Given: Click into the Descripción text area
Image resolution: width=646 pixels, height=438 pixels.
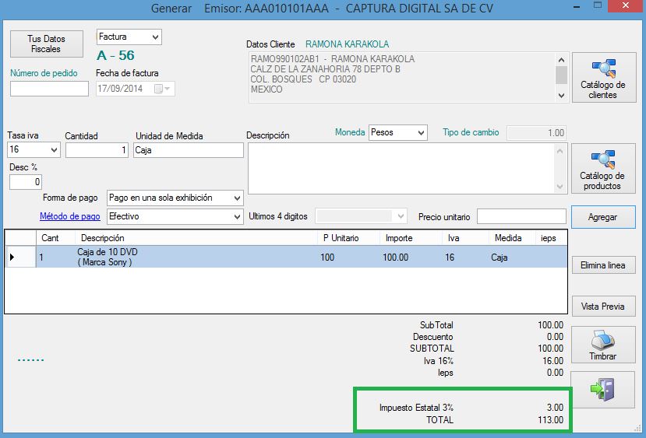Looking at the screenshot, I should 402,168.
